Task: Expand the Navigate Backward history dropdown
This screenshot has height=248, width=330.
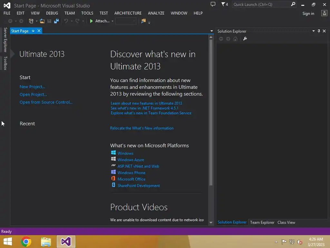Action: coord(15,21)
